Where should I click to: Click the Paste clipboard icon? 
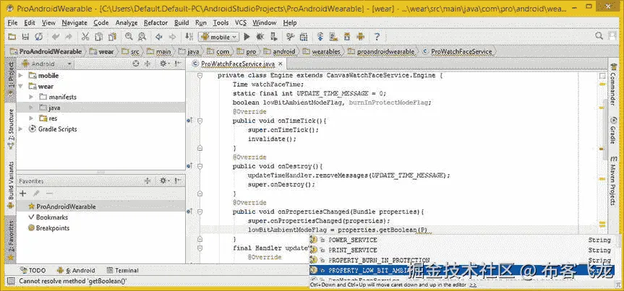[112, 37]
